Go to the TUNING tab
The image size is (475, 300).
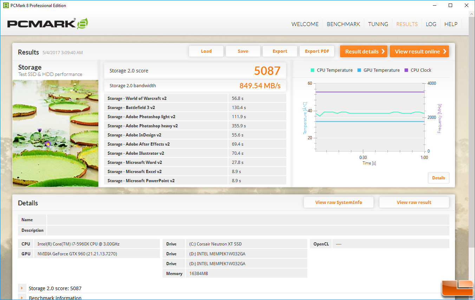pyautogui.click(x=378, y=24)
